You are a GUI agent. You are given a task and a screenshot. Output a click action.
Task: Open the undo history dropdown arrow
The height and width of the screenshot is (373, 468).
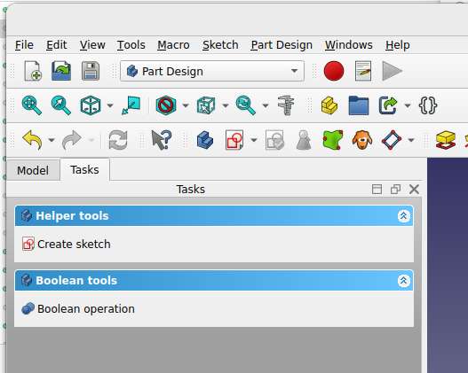[x=52, y=140]
